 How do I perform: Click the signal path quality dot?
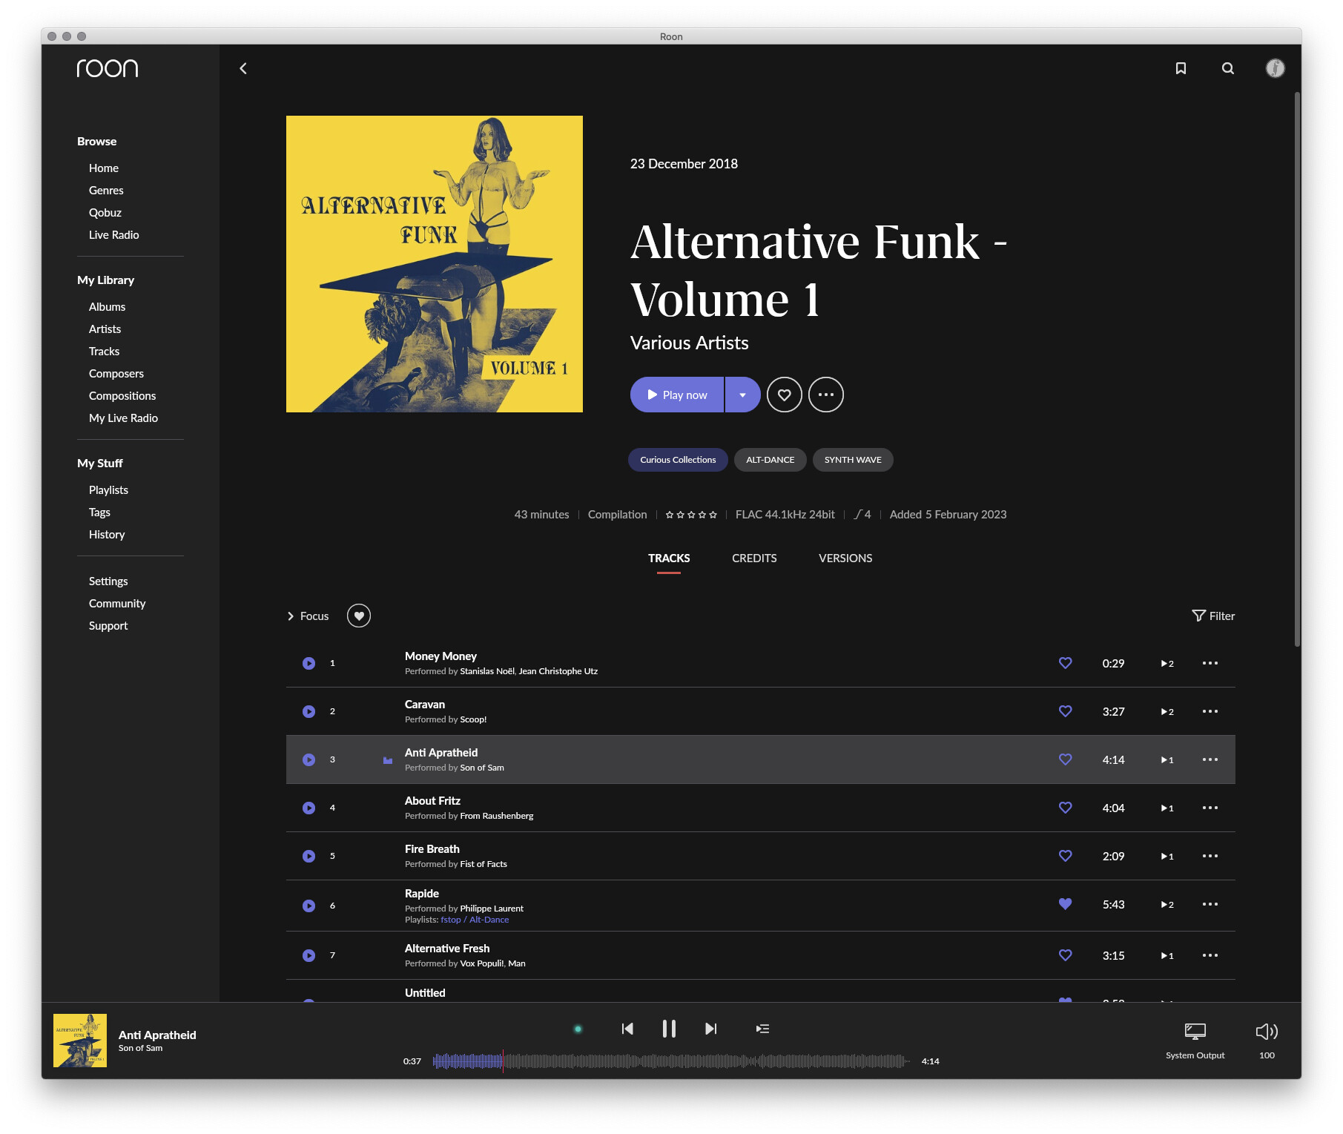(578, 1029)
